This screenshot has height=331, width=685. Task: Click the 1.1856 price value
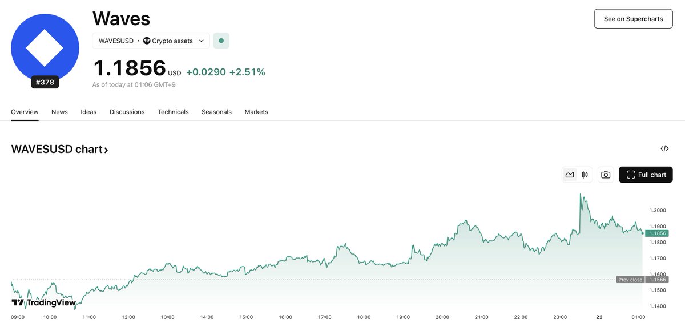(x=129, y=68)
